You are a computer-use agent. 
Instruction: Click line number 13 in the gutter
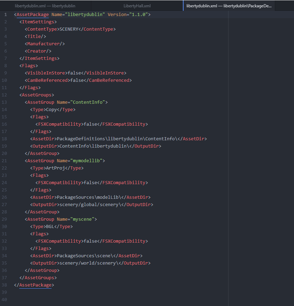pyautogui.click(x=4, y=102)
